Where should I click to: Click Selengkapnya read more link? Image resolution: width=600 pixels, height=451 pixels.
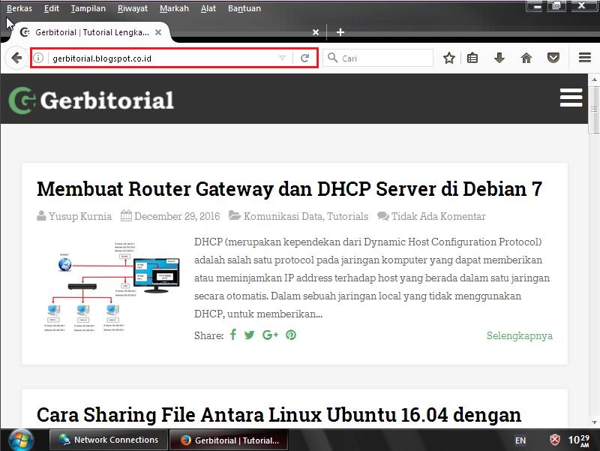click(x=519, y=335)
